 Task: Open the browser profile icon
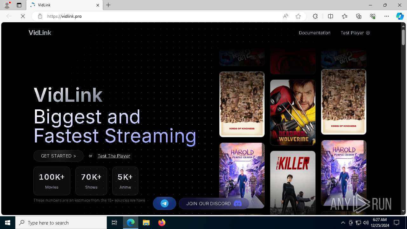coord(7,5)
